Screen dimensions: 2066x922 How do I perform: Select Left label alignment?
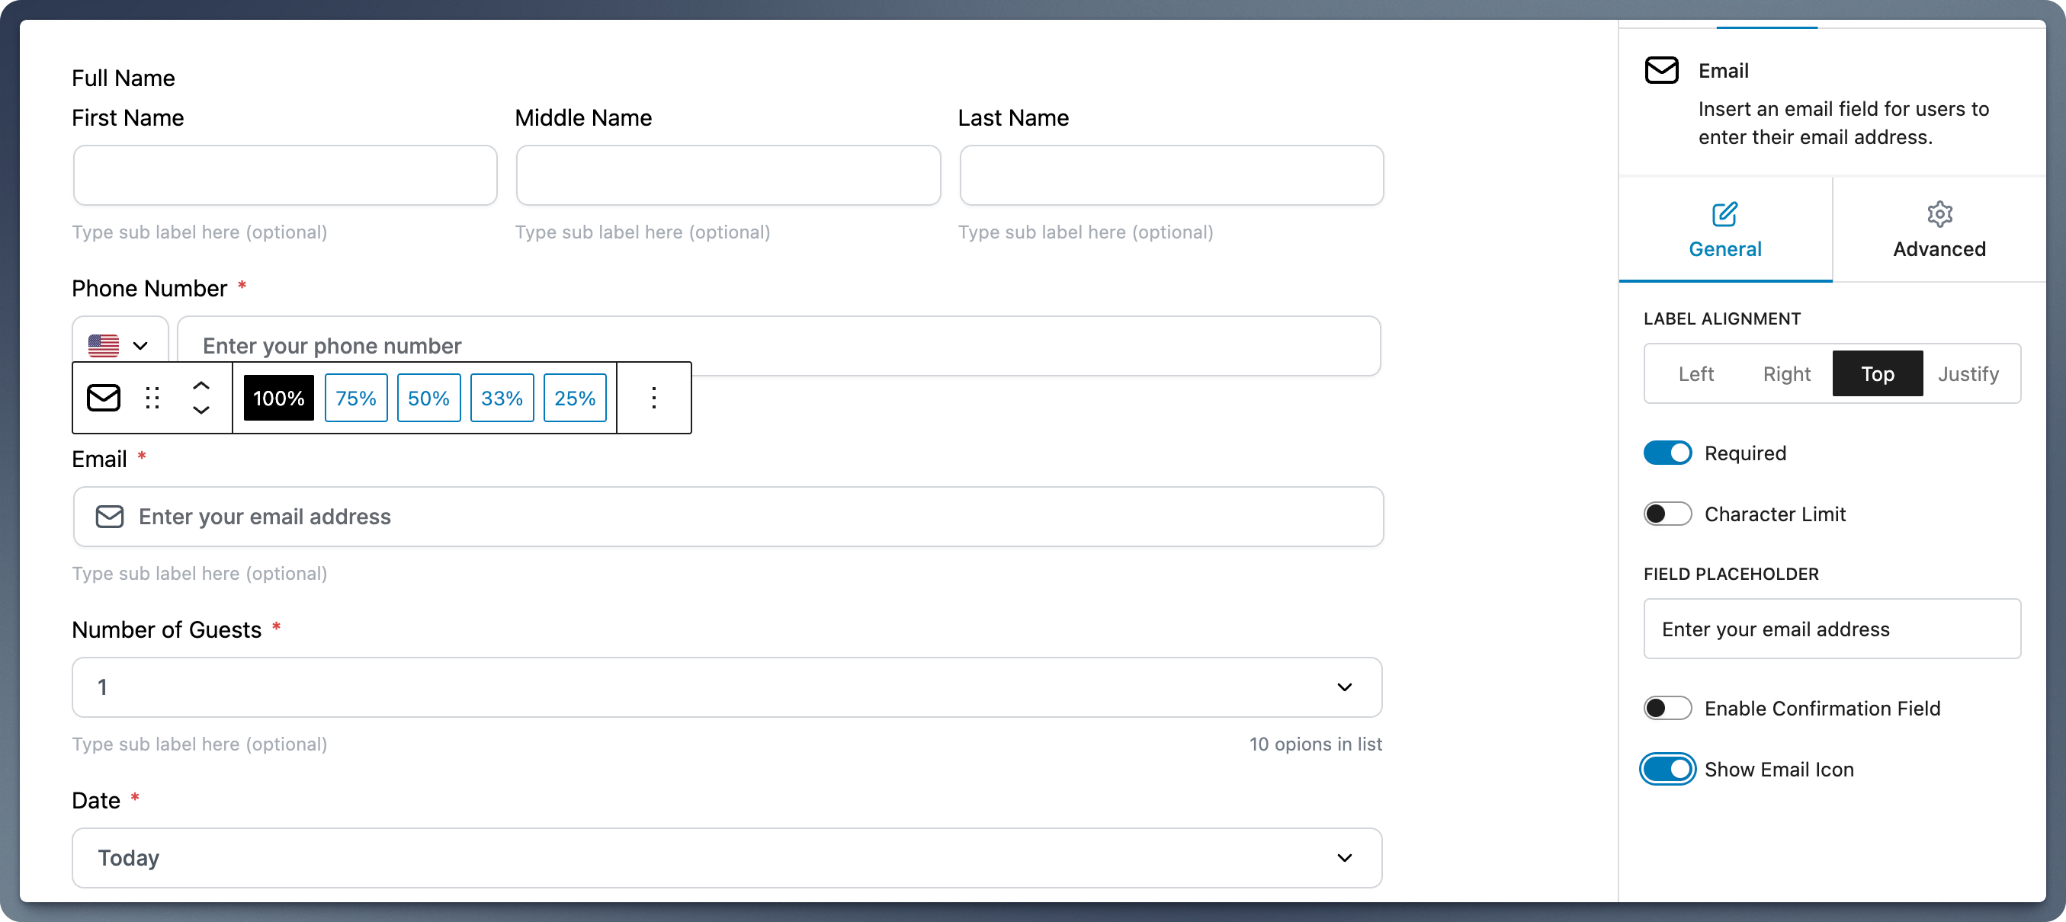pos(1695,373)
